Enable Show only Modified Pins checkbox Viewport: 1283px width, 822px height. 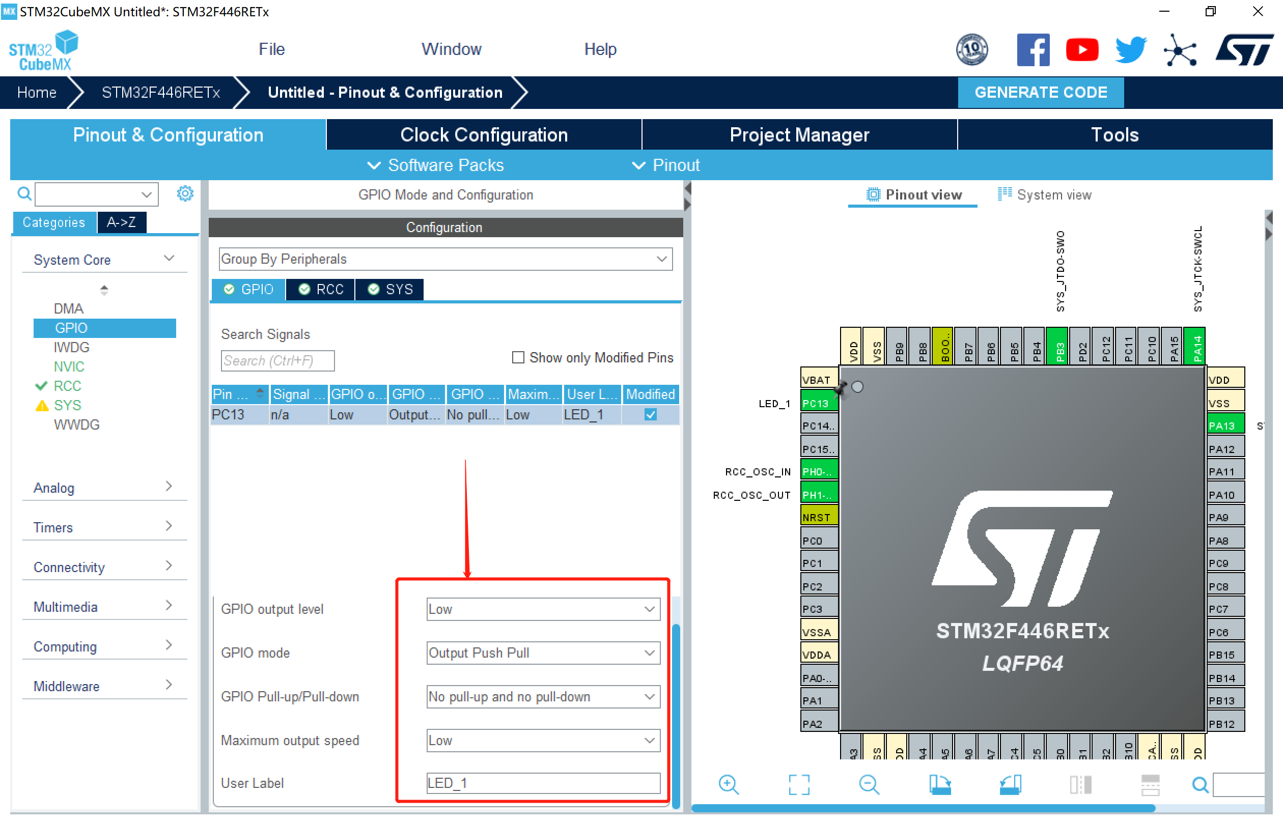click(x=517, y=357)
